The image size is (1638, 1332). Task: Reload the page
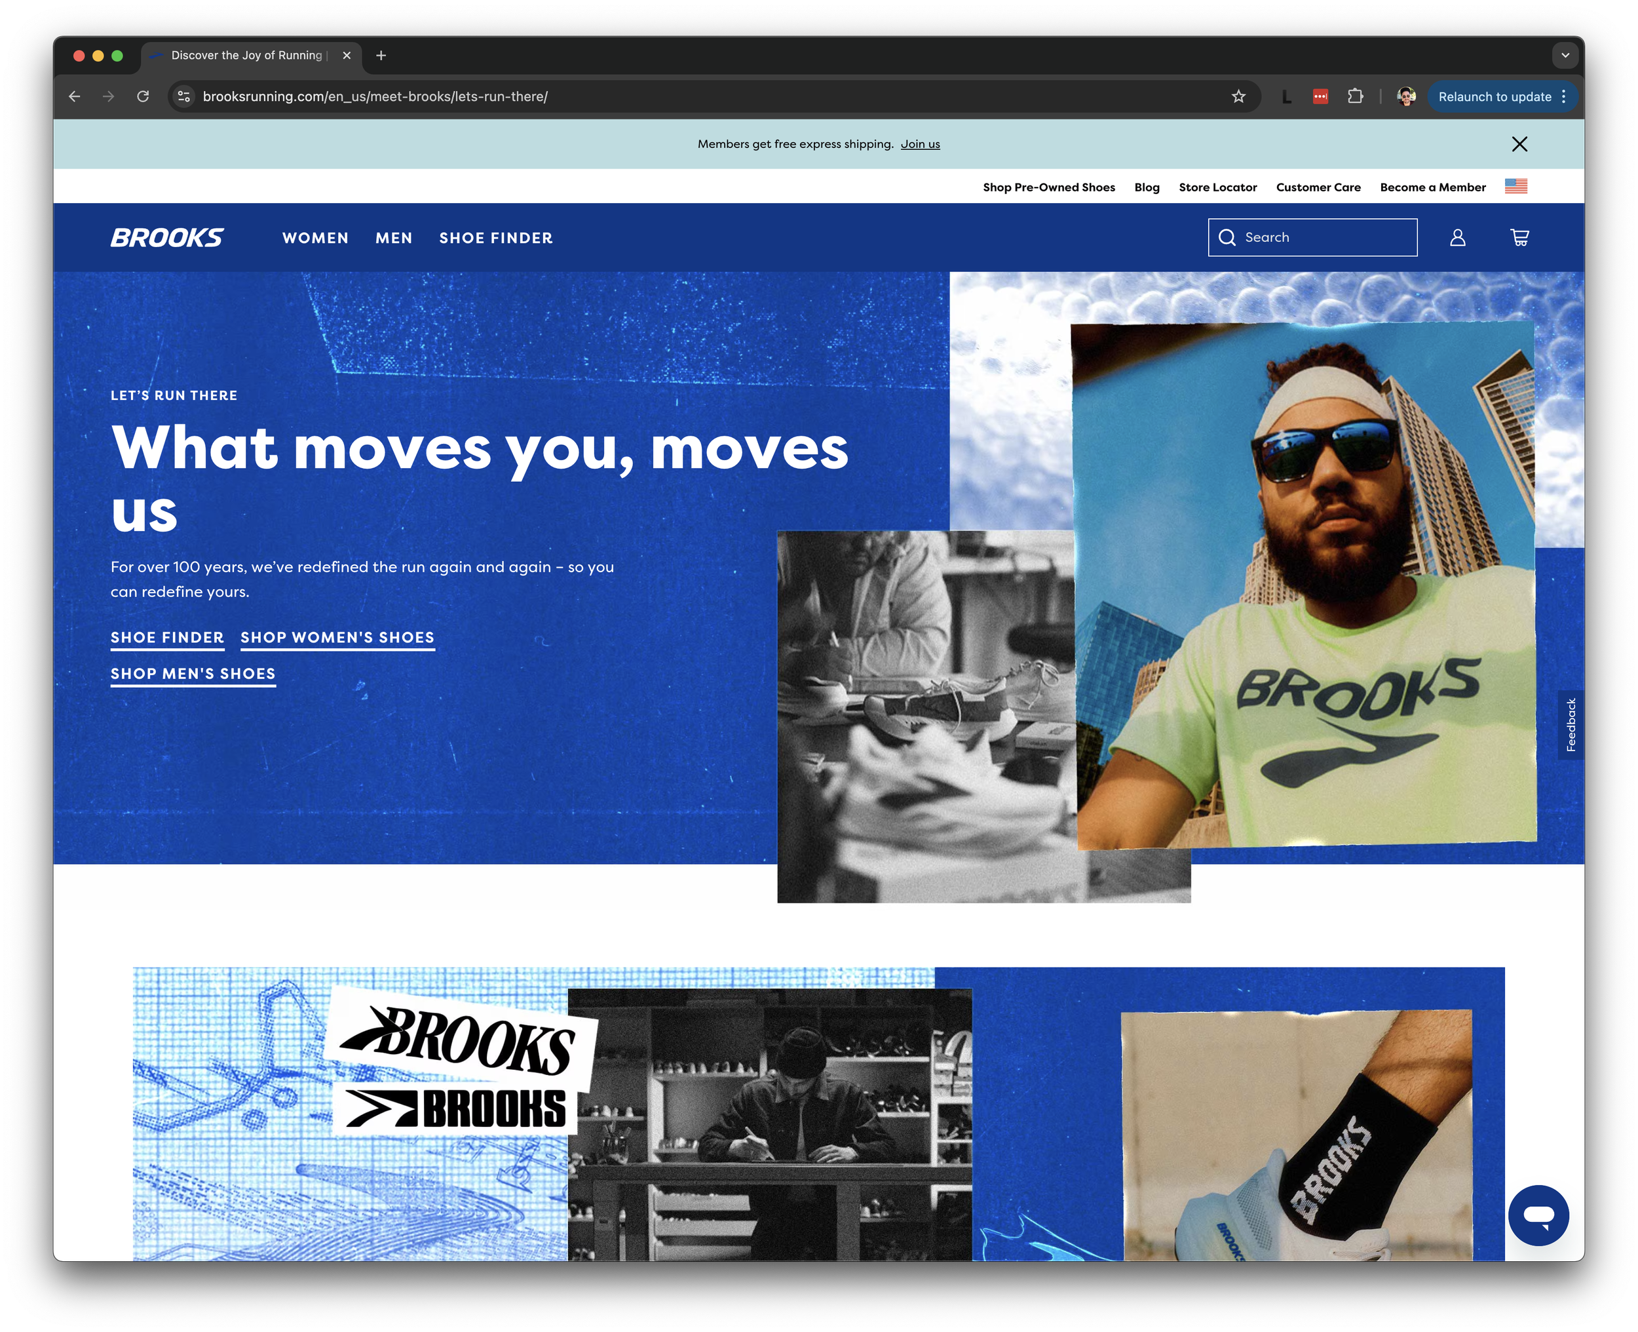143,96
